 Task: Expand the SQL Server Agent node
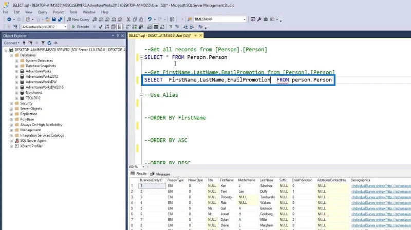(x=11, y=141)
